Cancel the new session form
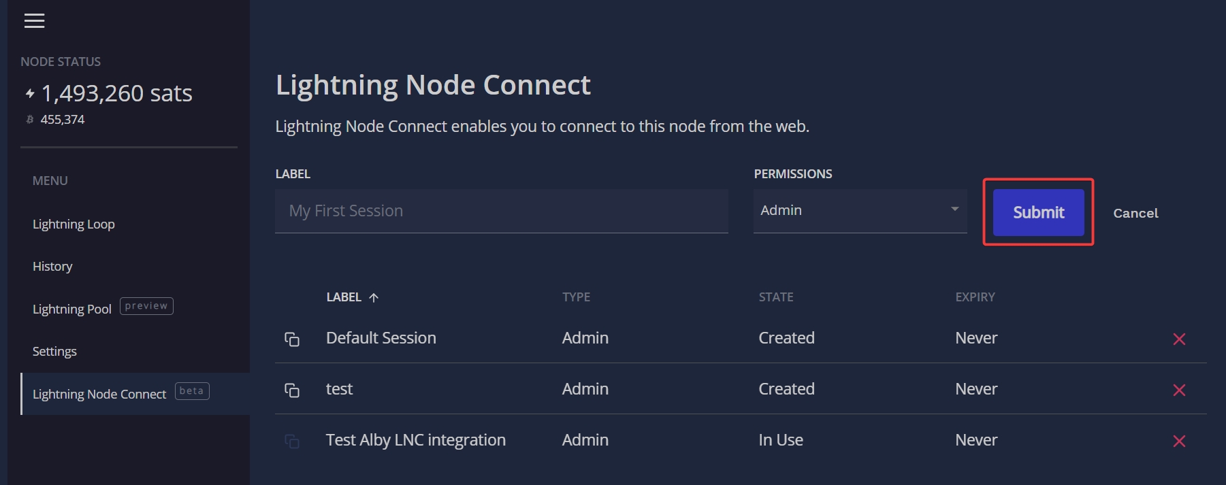The image size is (1226, 485). tap(1135, 213)
